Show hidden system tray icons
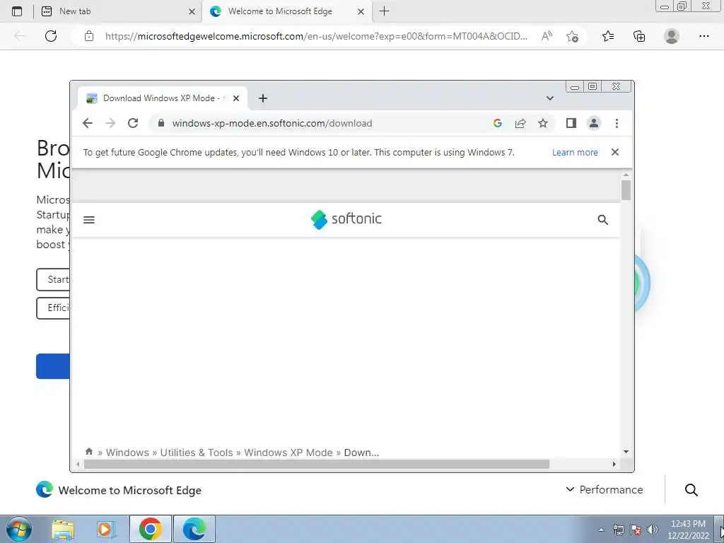Screen dimensions: 724x543 601,530
